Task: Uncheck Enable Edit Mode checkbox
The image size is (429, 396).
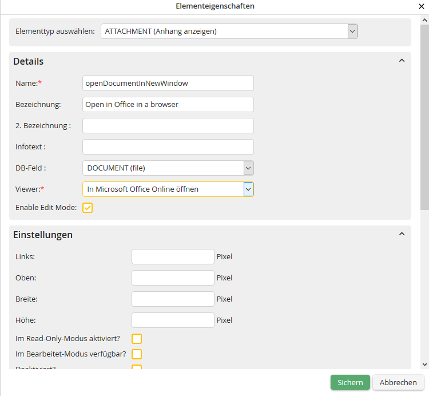Action: tap(88, 208)
